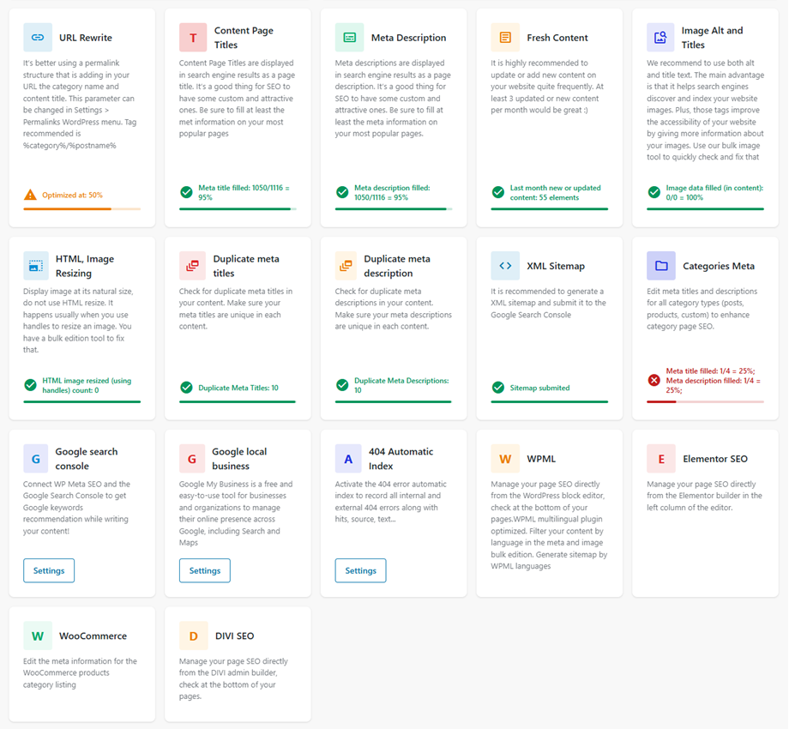Open Settings for Google search console
Screen dimensions: 789x729
49,570
